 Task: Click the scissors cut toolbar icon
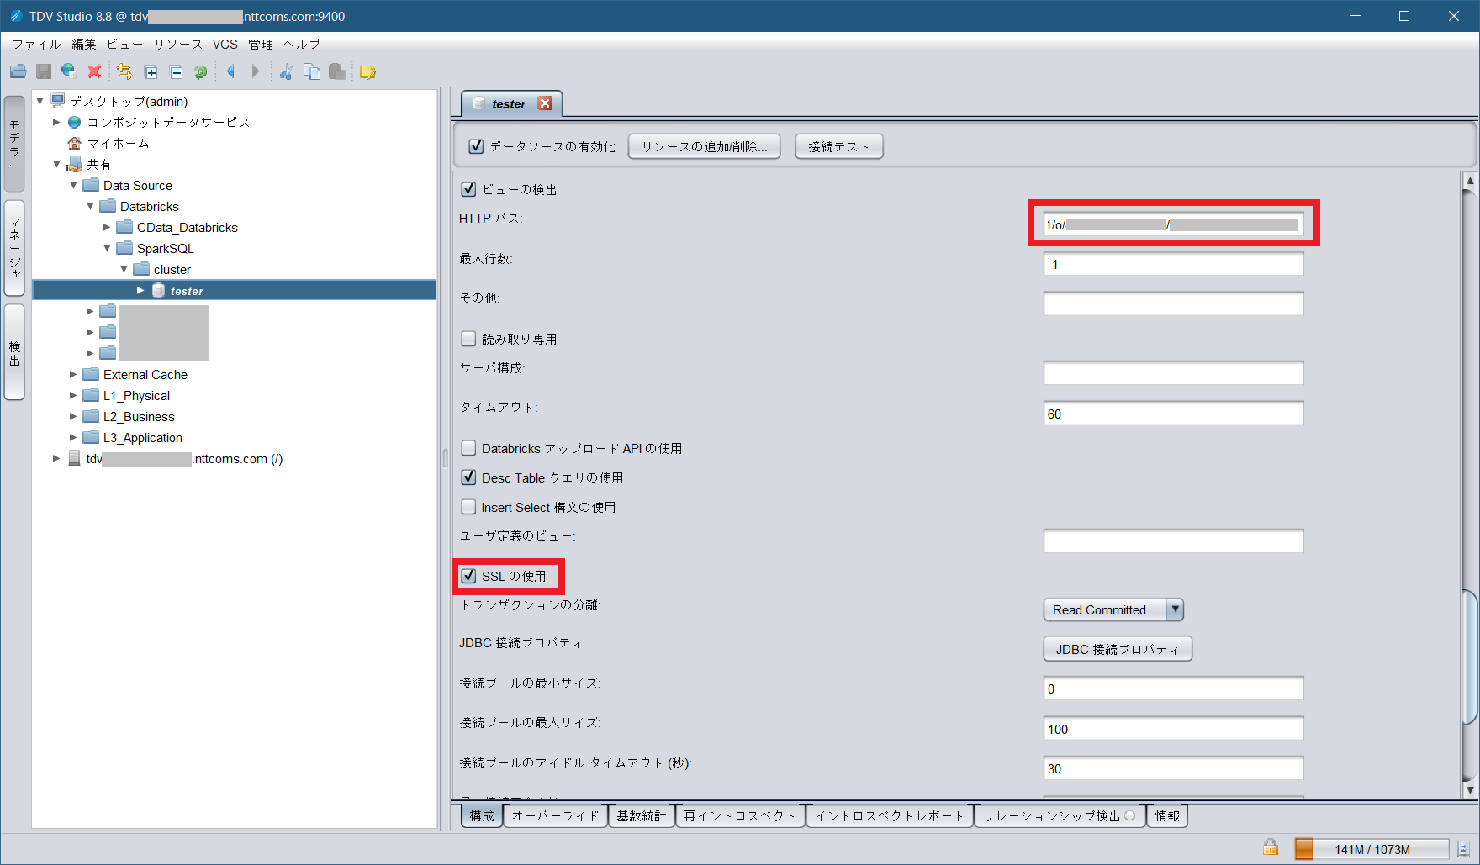point(286,72)
